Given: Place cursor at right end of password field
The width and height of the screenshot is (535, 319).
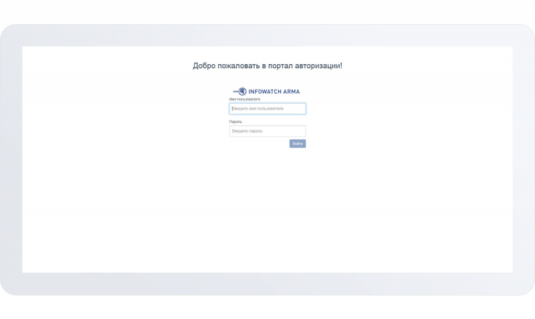Looking at the screenshot, I should [302, 131].
